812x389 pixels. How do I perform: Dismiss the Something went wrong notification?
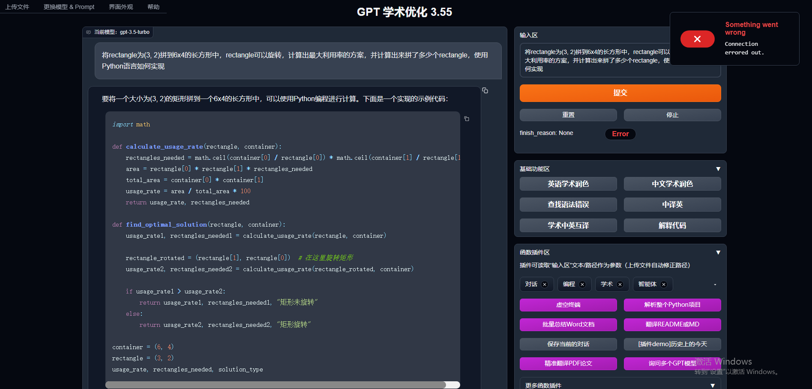tap(697, 39)
